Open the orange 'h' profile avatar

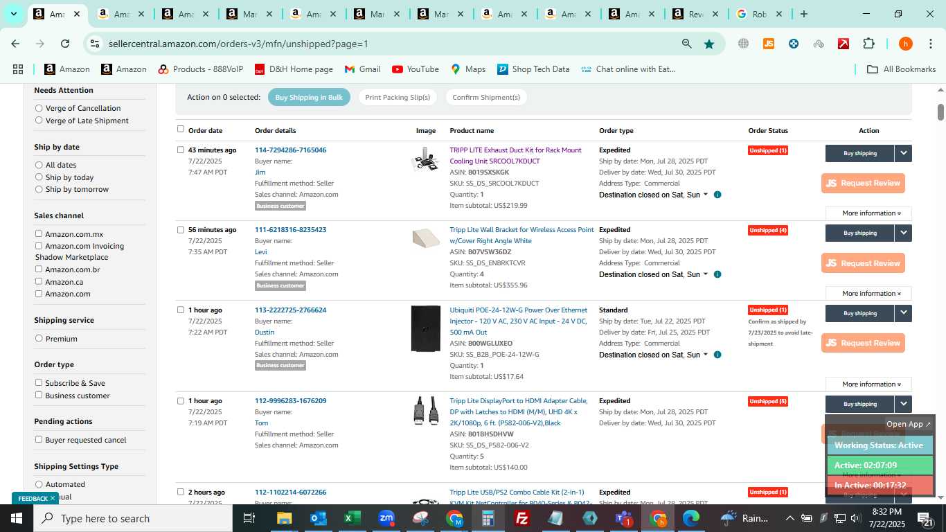point(905,44)
